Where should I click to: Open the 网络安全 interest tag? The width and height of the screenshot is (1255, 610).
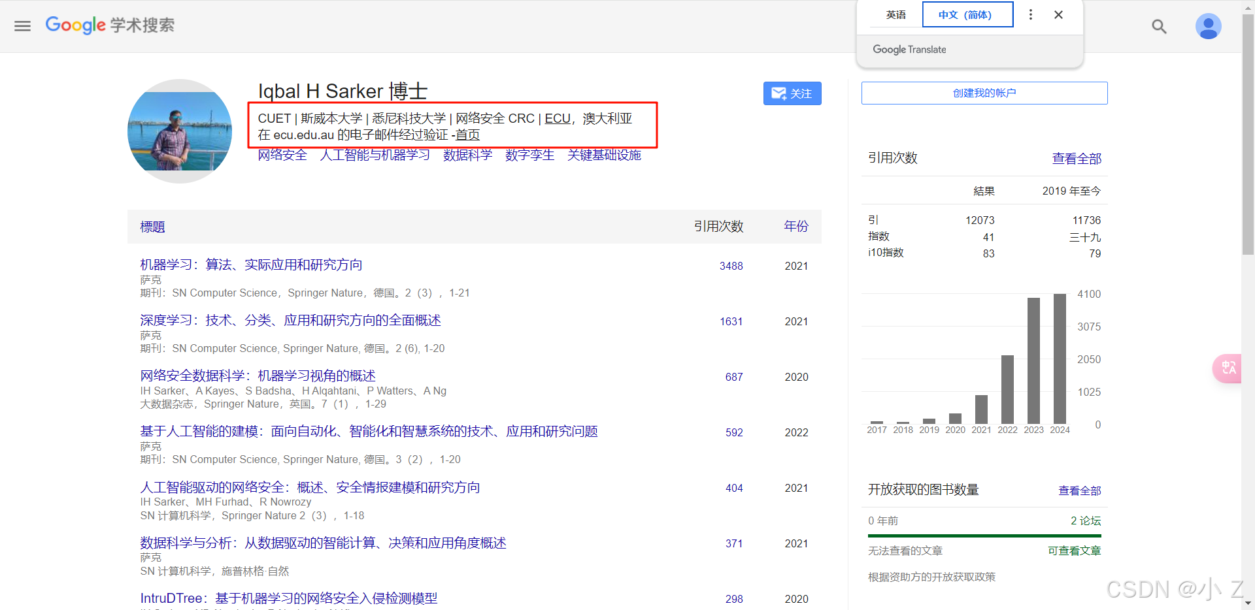(282, 155)
